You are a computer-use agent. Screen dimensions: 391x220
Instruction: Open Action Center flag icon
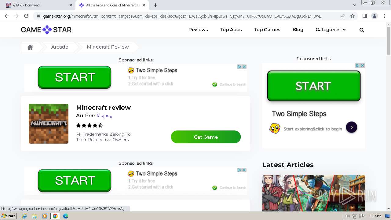point(362,216)
